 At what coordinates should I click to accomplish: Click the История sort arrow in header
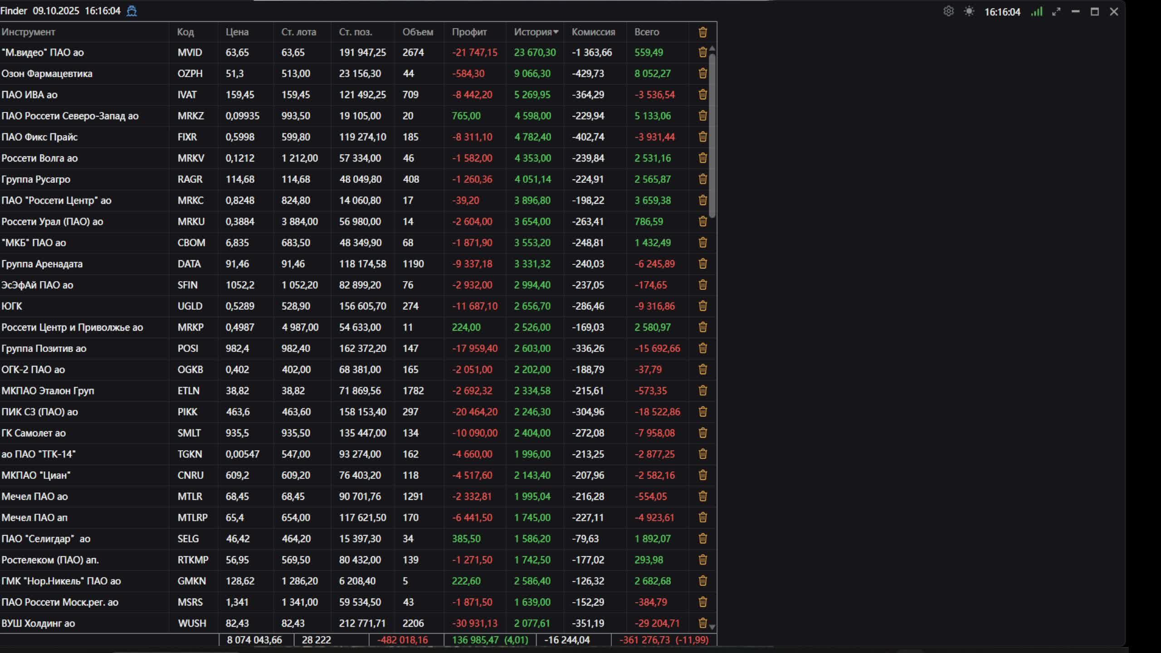pos(556,32)
